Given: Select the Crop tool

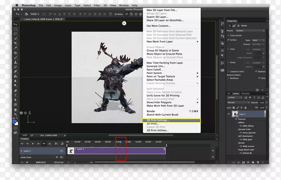Looking at the screenshot, I should [15, 43].
